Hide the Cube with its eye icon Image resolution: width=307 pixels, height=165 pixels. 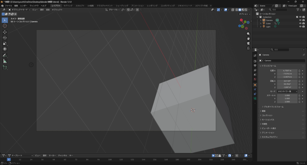pyautogui.click(x=300, y=23)
